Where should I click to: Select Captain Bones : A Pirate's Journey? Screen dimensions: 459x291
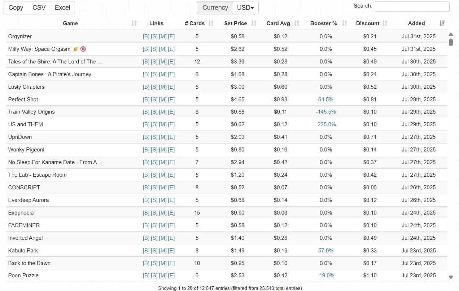50,74
